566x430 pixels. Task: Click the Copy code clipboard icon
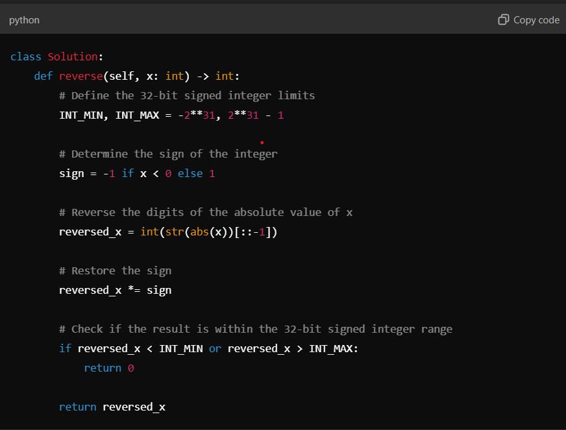pyautogui.click(x=504, y=19)
